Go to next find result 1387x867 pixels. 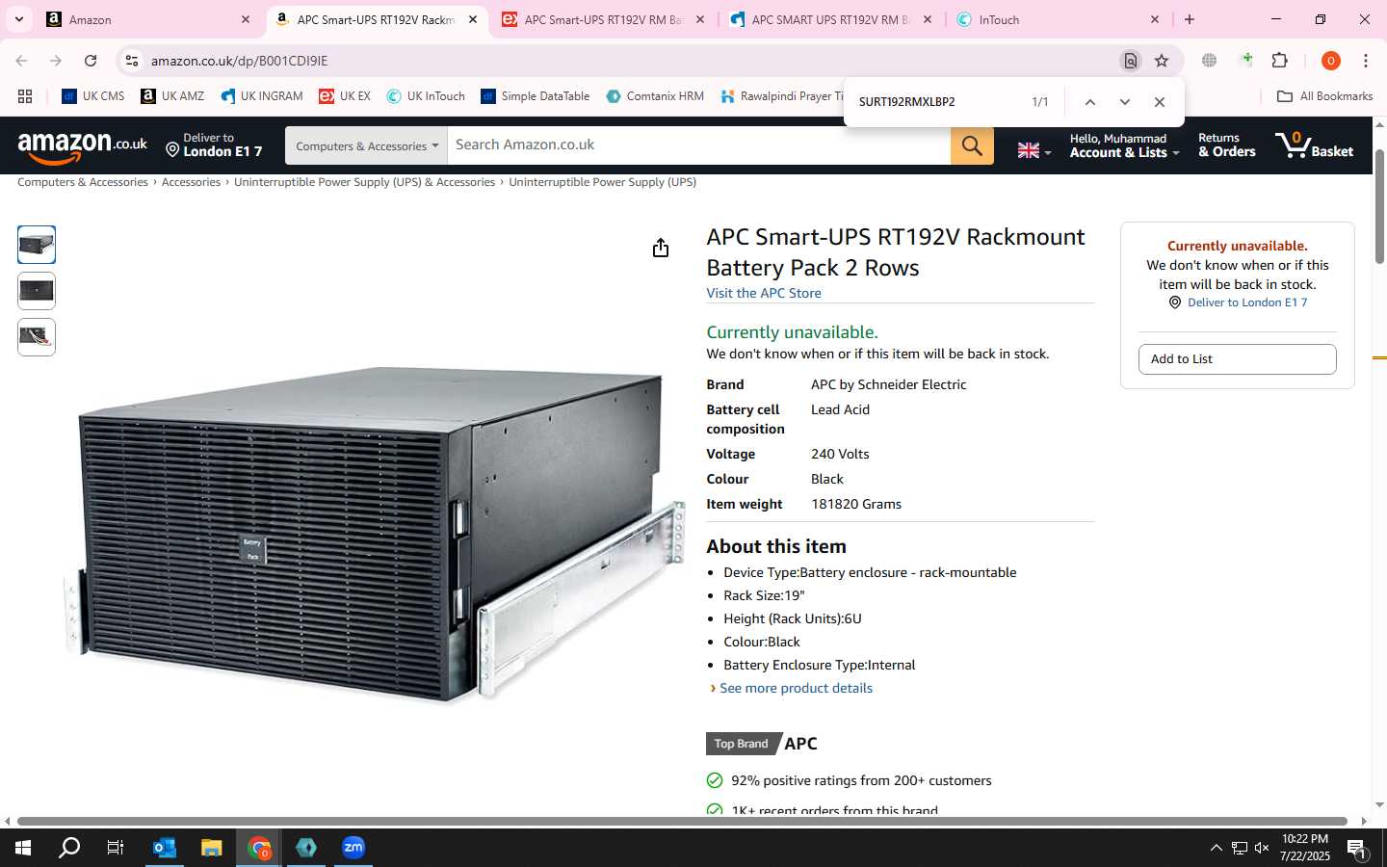1124,102
